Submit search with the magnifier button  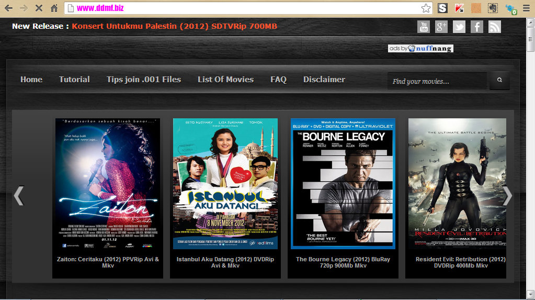click(499, 80)
